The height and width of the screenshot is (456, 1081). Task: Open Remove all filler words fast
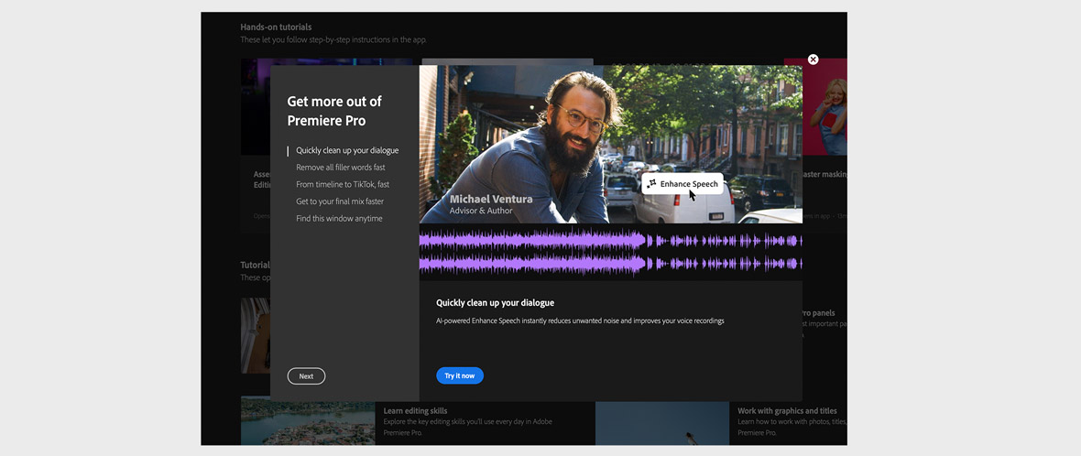pos(340,168)
